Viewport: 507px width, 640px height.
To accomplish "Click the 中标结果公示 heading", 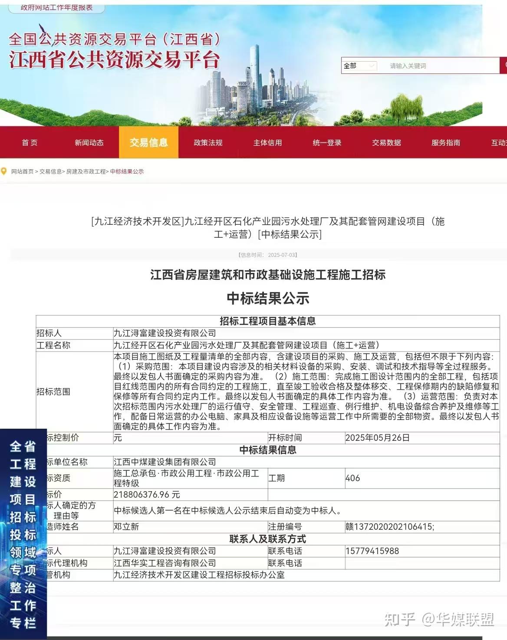I will tap(268, 298).
